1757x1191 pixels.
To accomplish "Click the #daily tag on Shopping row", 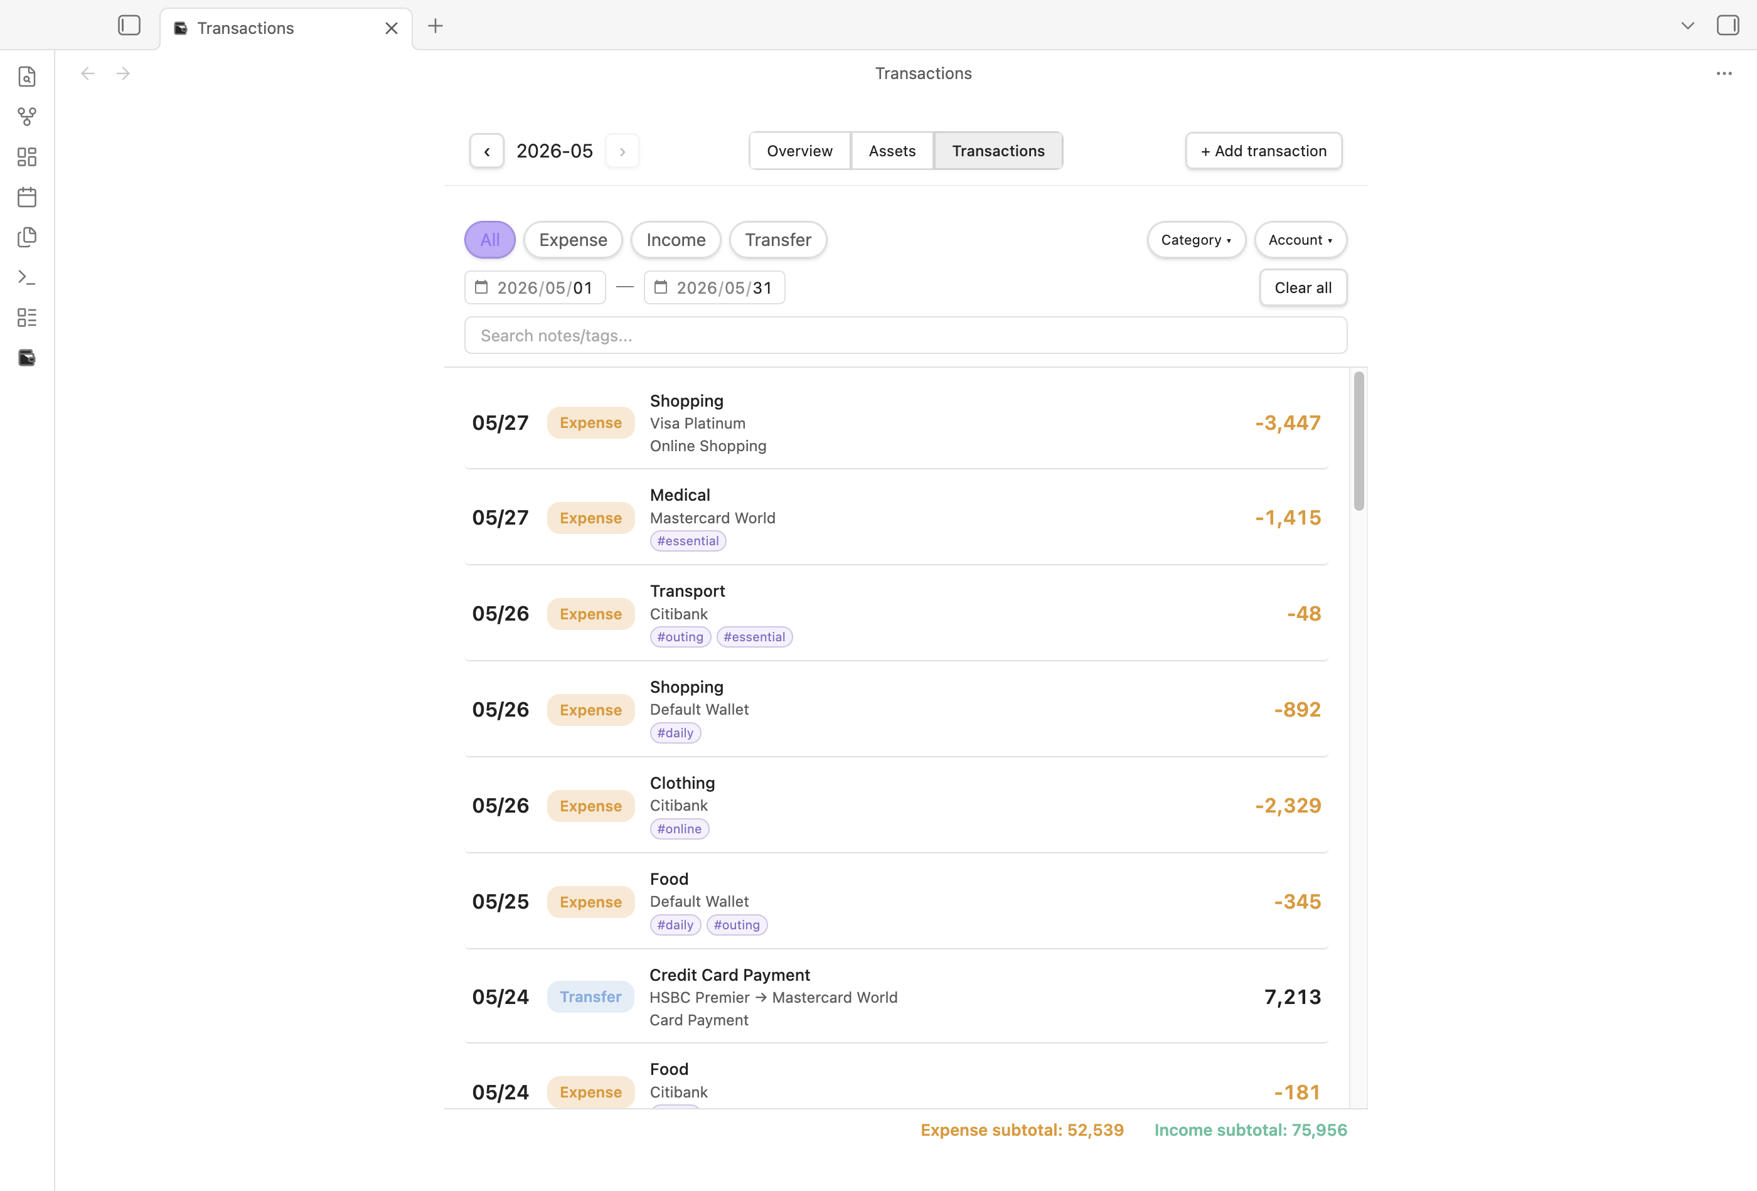I will 675,734.
